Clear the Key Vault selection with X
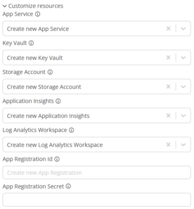This screenshot has height=209, width=194. (168, 58)
